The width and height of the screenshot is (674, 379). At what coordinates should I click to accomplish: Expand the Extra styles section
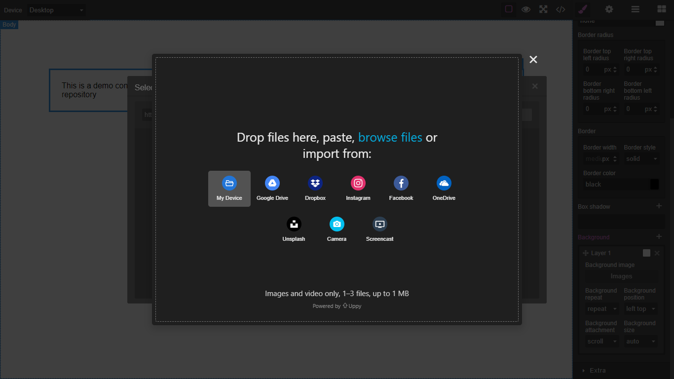click(597, 370)
